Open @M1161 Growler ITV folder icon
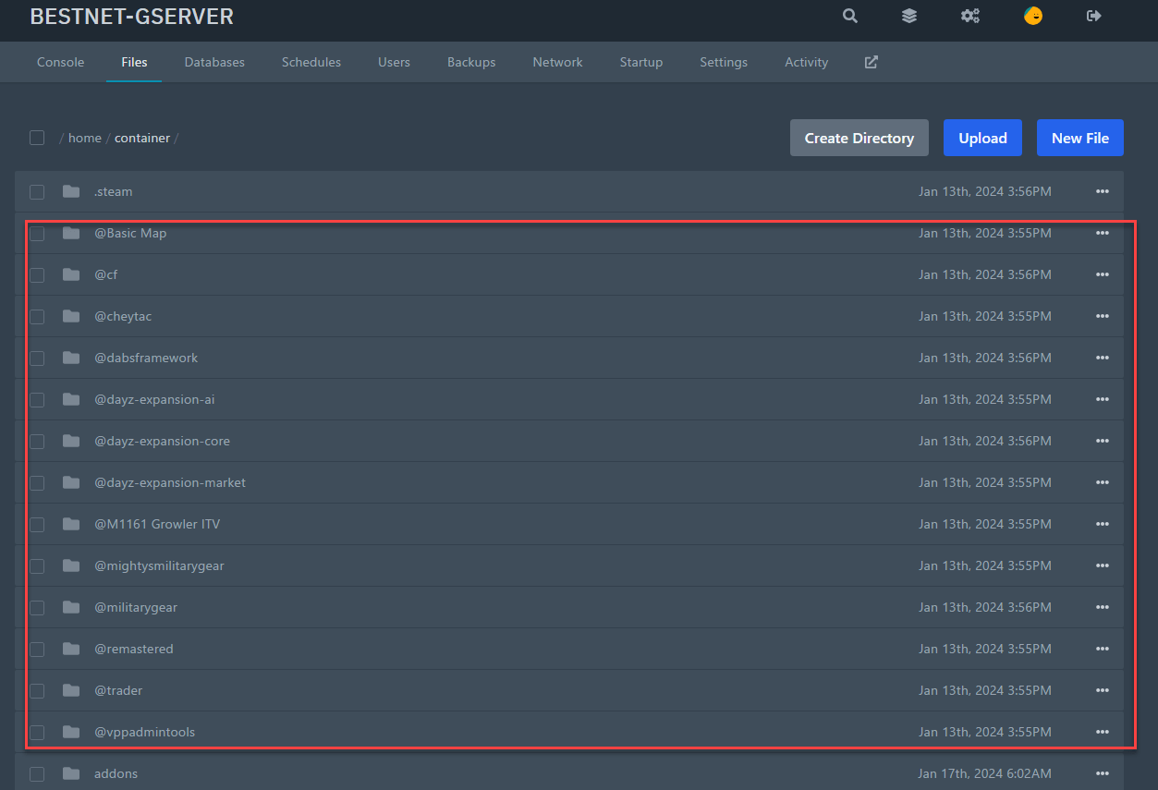The height and width of the screenshot is (790, 1158). click(71, 524)
